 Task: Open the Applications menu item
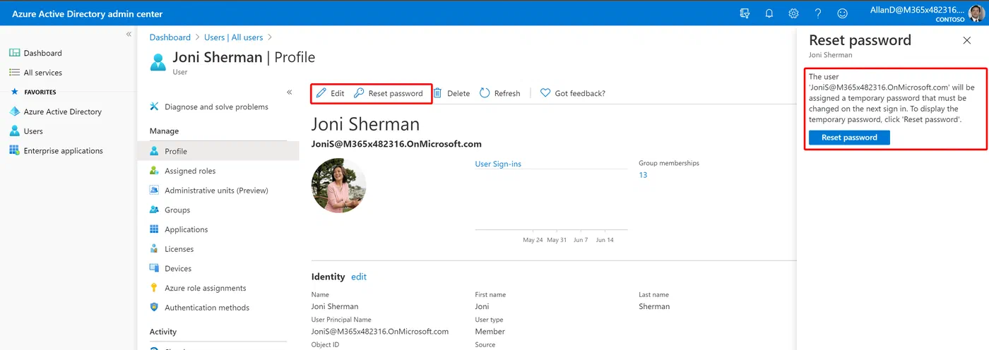click(x=179, y=229)
